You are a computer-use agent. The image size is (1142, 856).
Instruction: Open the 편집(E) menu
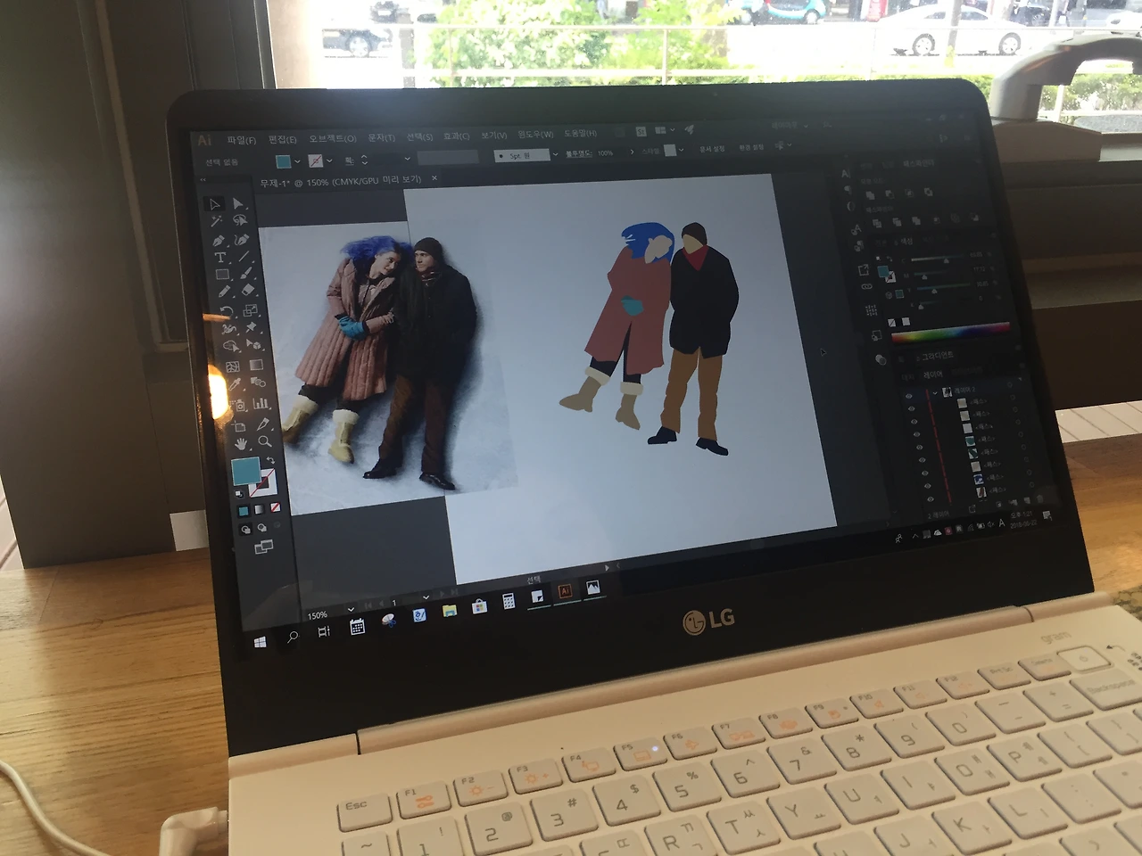point(283,139)
